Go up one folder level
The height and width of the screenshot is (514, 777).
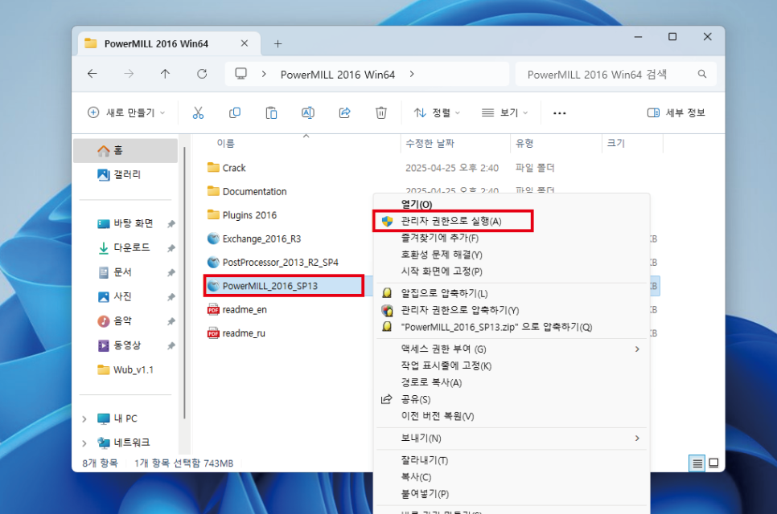tap(165, 74)
